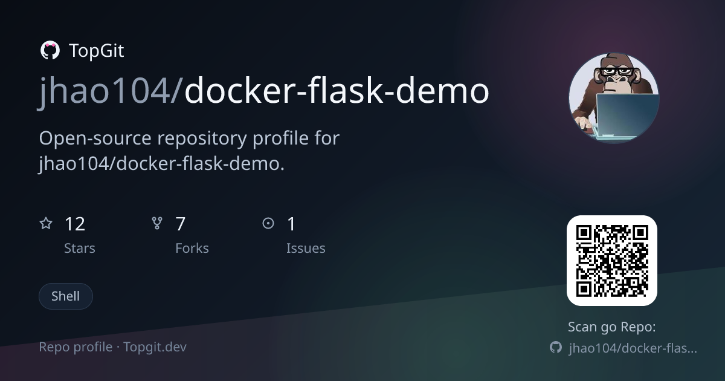The height and width of the screenshot is (381, 725).
Task: Click the forks count 7
Action: coord(181,224)
